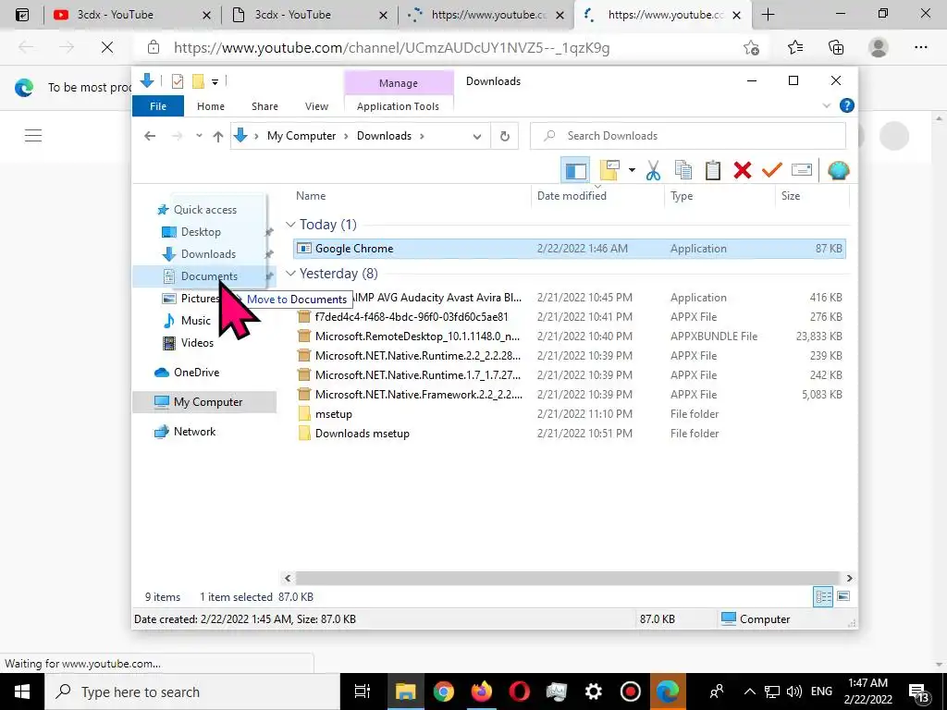Open Desktop in the navigation pane
Image resolution: width=947 pixels, height=710 pixels.
tap(201, 232)
